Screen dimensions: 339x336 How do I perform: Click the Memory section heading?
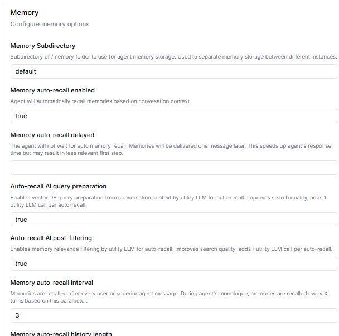25,13
